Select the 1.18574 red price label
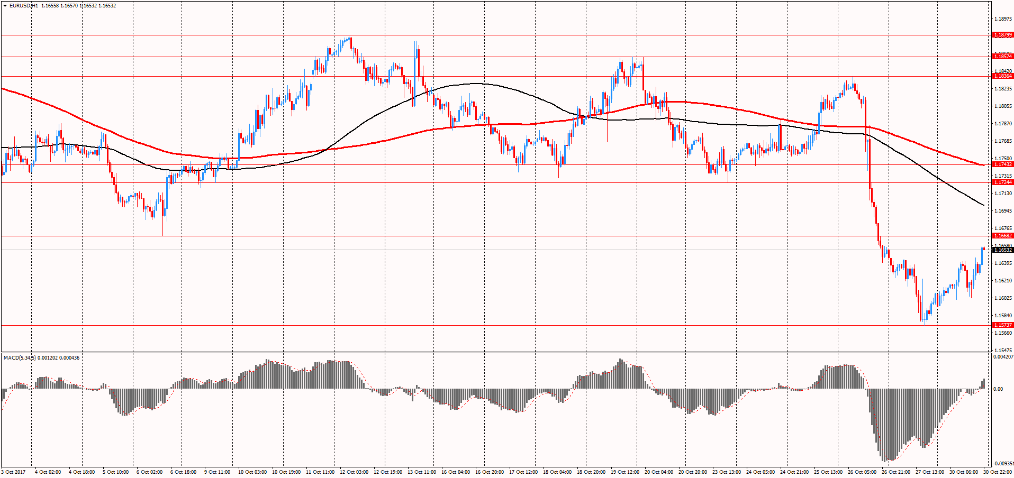This screenshot has height=478, width=1014. click(x=1002, y=57)
